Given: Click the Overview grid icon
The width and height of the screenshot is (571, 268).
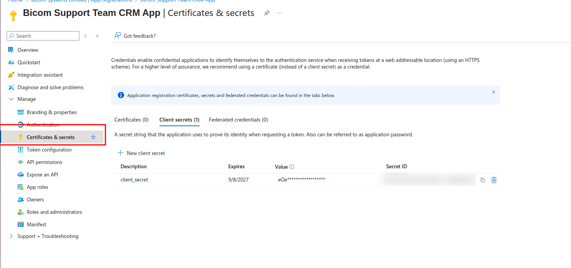Looking at the screenshot, I should click(11, 50).
